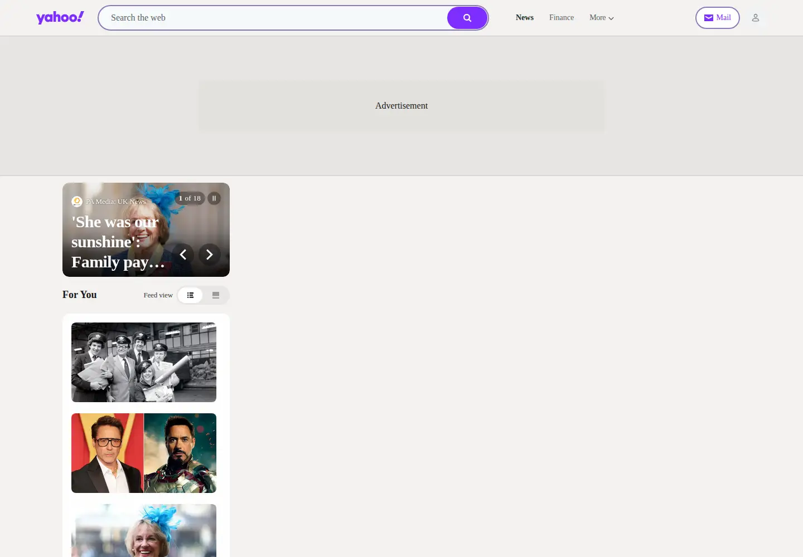
Task: Click the PA Media: UK News source
Action: pyautogui.click(x=116, y=202)
